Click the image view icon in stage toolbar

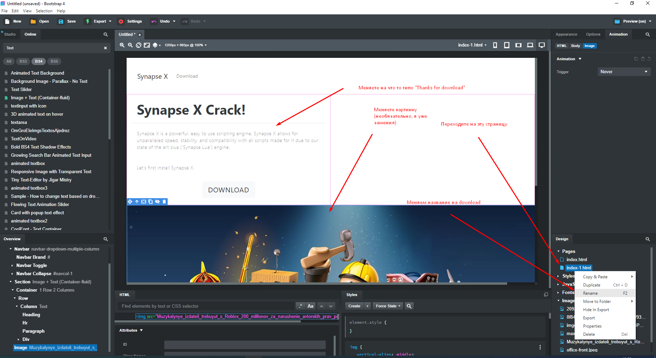[147, 45]
